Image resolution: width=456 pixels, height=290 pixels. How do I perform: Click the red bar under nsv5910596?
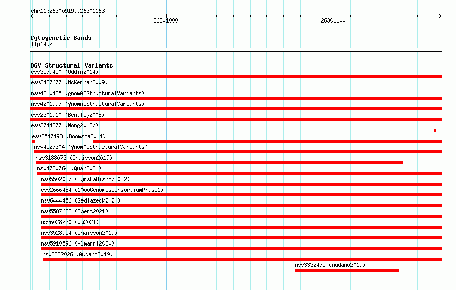click(241, 249)
